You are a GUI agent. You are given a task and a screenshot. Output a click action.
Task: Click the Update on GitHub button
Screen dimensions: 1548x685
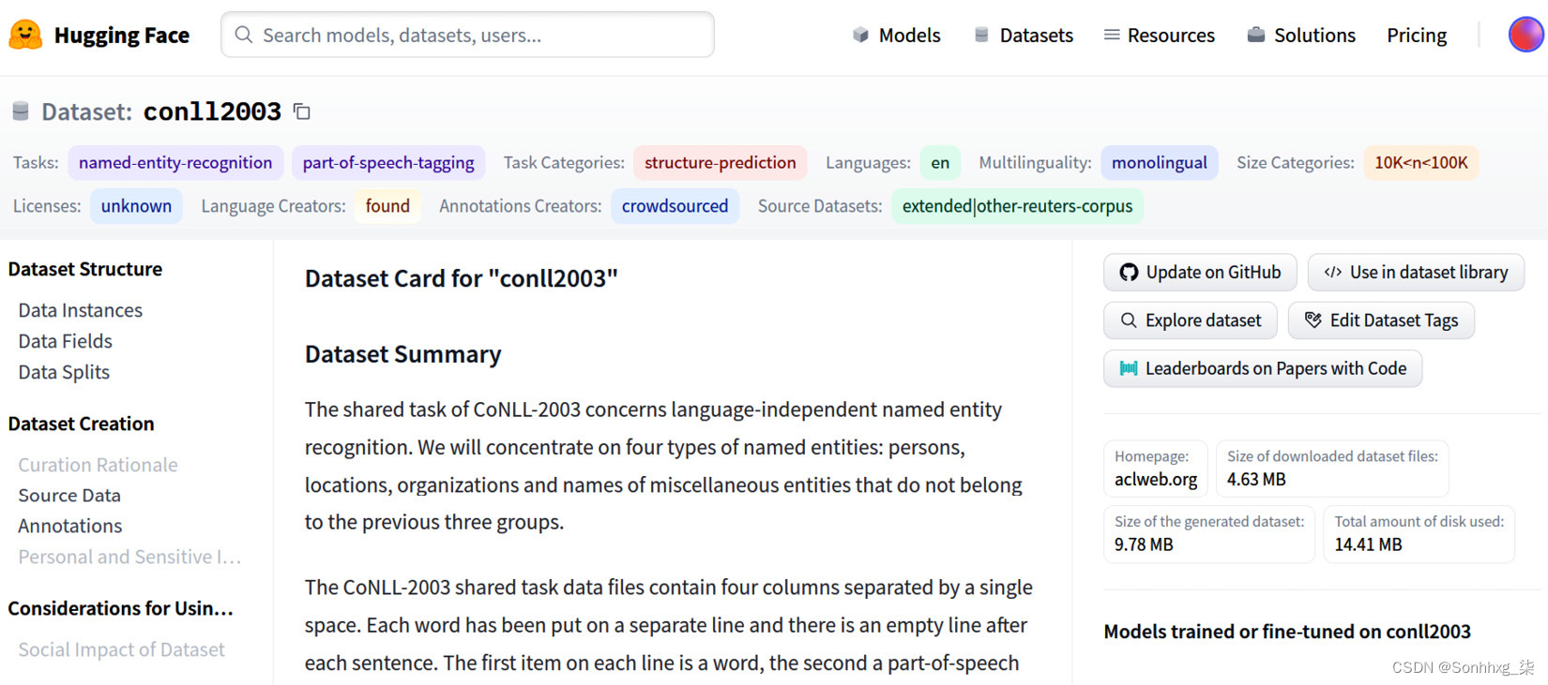pyautogui.click(x=1200, y=273)
